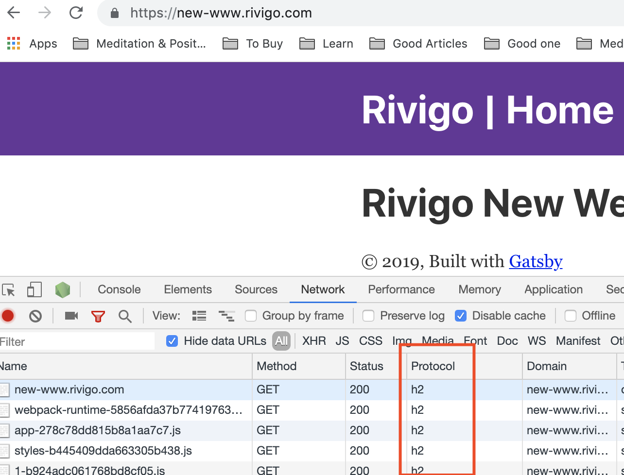
Task: Switch to the Console tab
Action: [x=119, y=289]
